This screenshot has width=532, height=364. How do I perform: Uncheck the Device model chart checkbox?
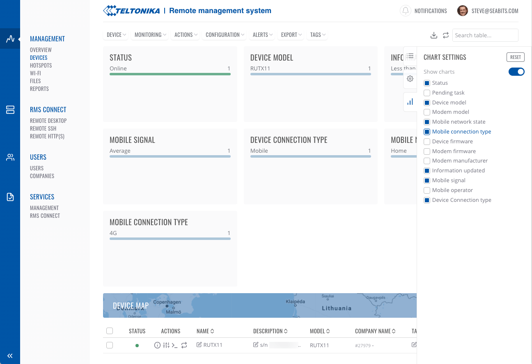click(x=427, y=102)
